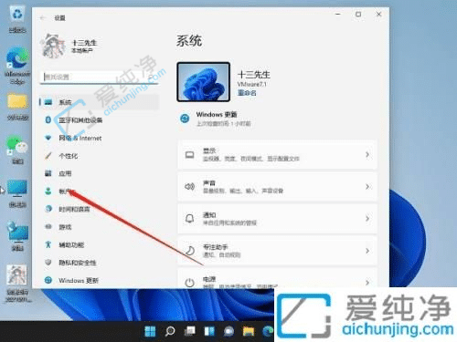Expand the 通知 notifications card chevron
Screen dimensions: 457x342
pyautogui.click(x=367, y=219)
